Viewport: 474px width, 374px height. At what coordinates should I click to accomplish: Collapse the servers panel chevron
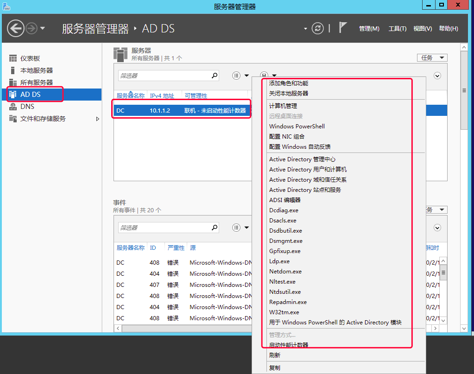point(437,76)
